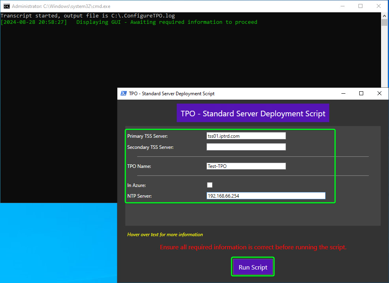
Task: Click the Run Script button
Action: pyautogui.click(x=253, y=267)
